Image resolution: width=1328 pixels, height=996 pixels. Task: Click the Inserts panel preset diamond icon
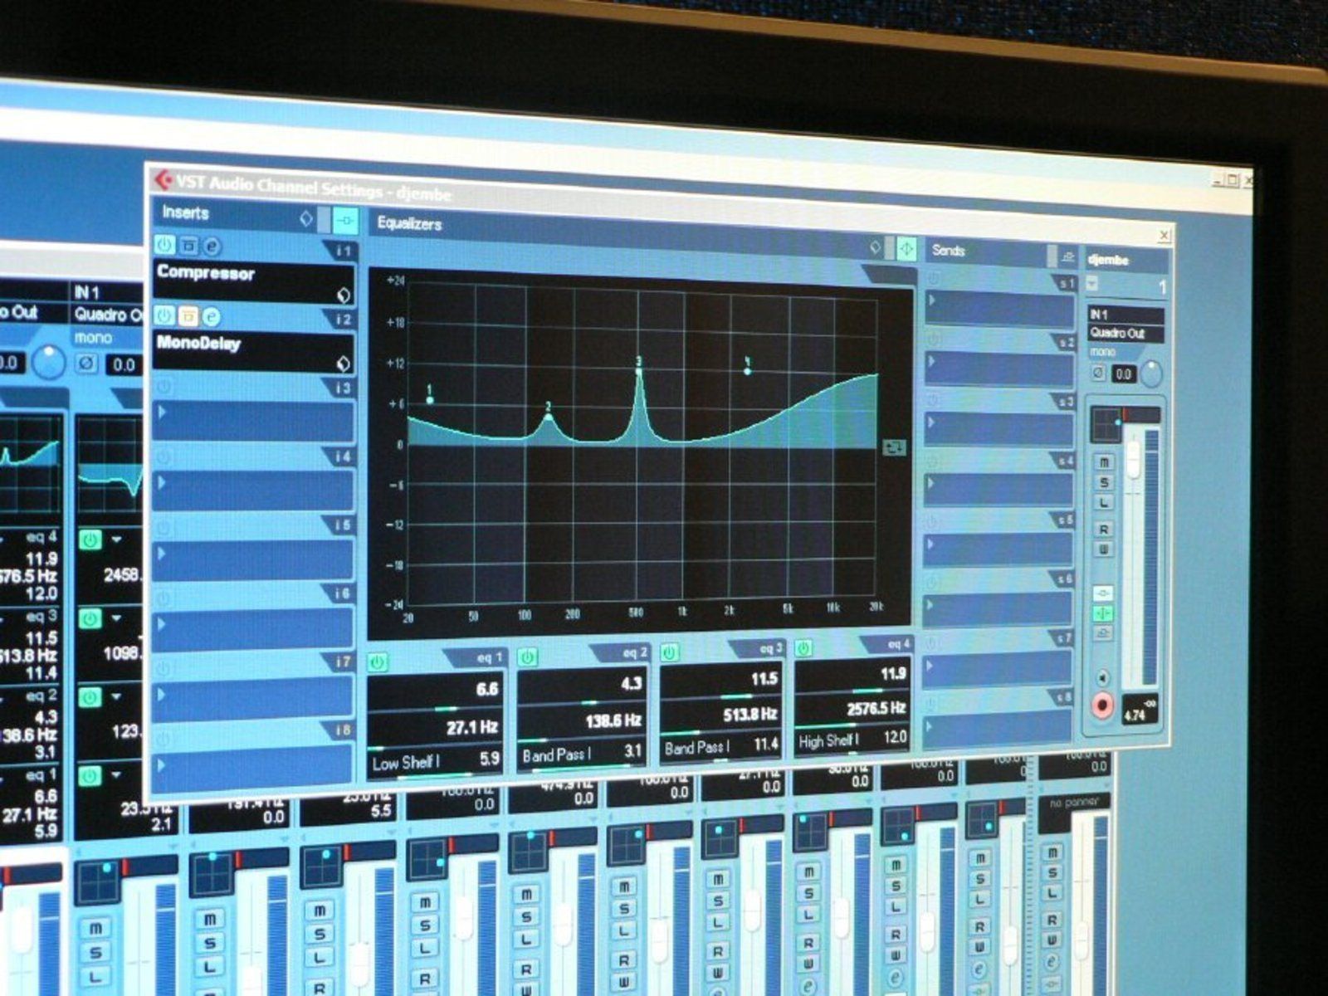[x=305, y=218]
